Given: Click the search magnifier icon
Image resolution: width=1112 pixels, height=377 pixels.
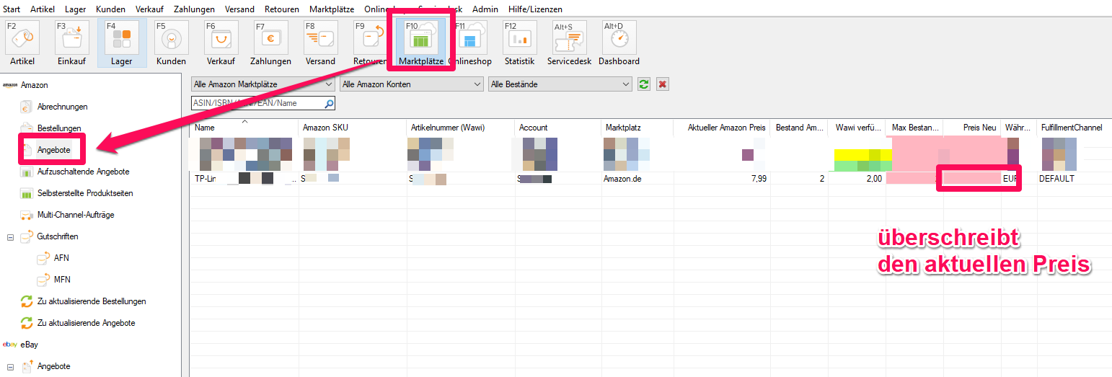Looking at the screenshot, I should coord(329,104).
